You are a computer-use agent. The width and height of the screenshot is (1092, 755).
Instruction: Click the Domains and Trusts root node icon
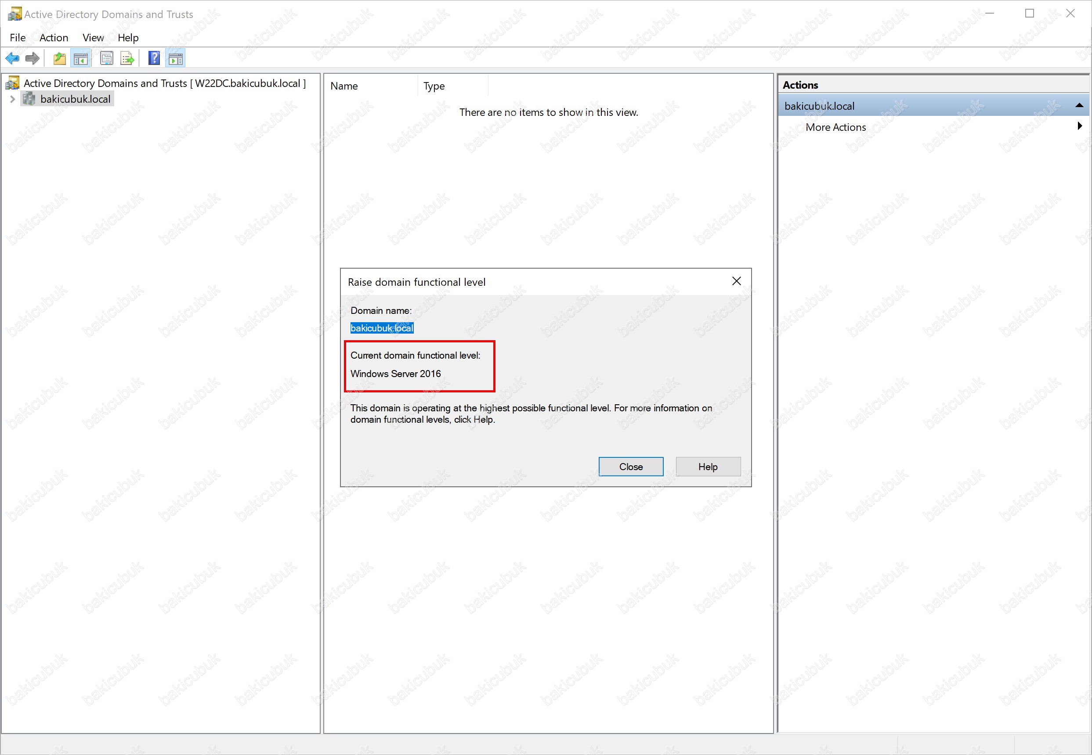click(x=13, y=83)
